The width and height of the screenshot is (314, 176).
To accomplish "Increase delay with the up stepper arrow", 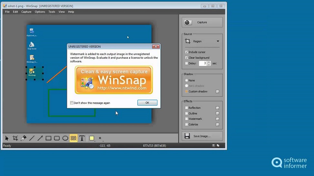I will (209, 62).
